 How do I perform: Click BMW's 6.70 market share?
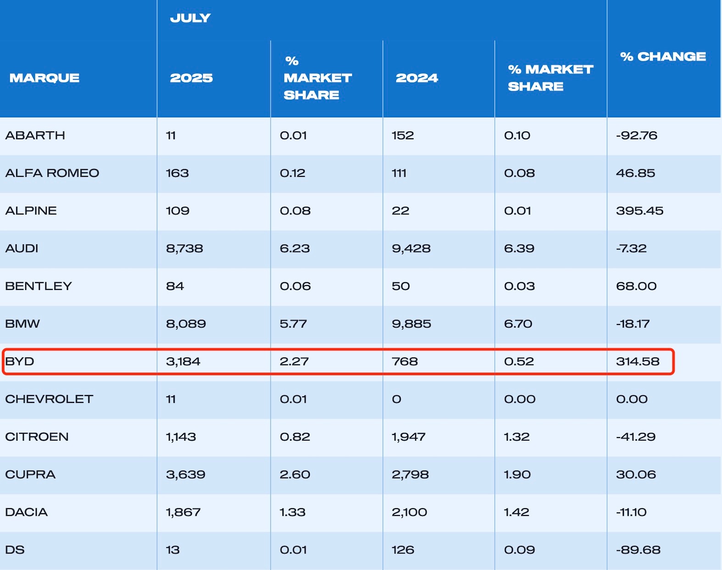click(x=518, y=324)
